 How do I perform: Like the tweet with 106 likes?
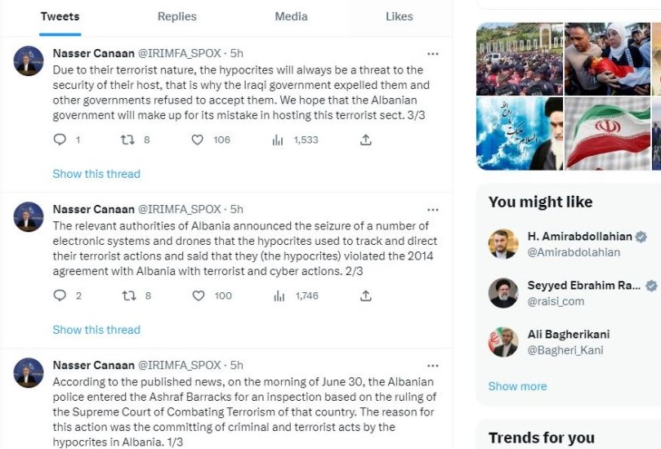pos(197,140)
